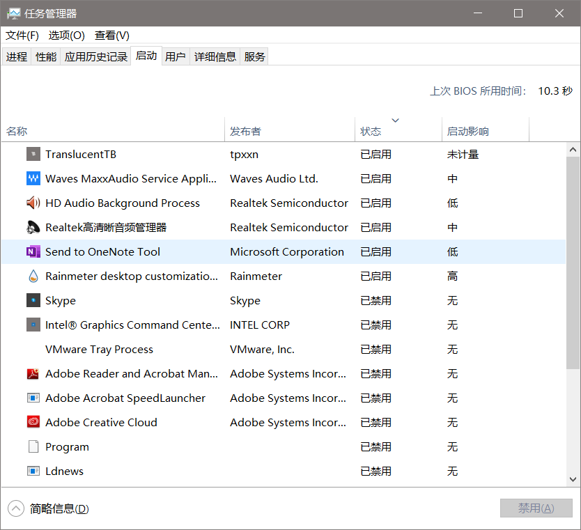Switch to the 进程 tab
The image size is (581, 530).
click(17, 56)
